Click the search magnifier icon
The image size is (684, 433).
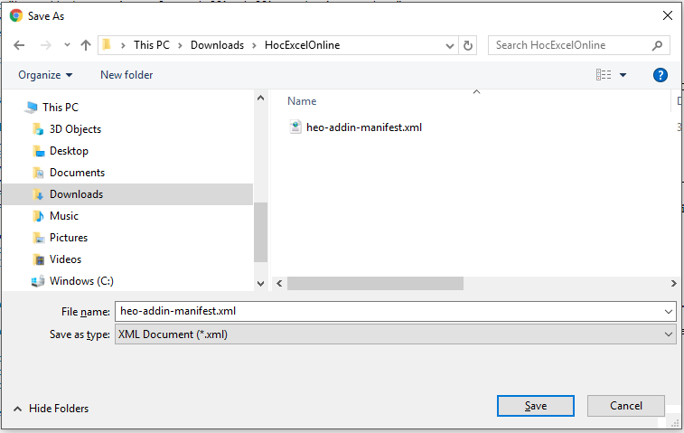click(x=657, y=45)
